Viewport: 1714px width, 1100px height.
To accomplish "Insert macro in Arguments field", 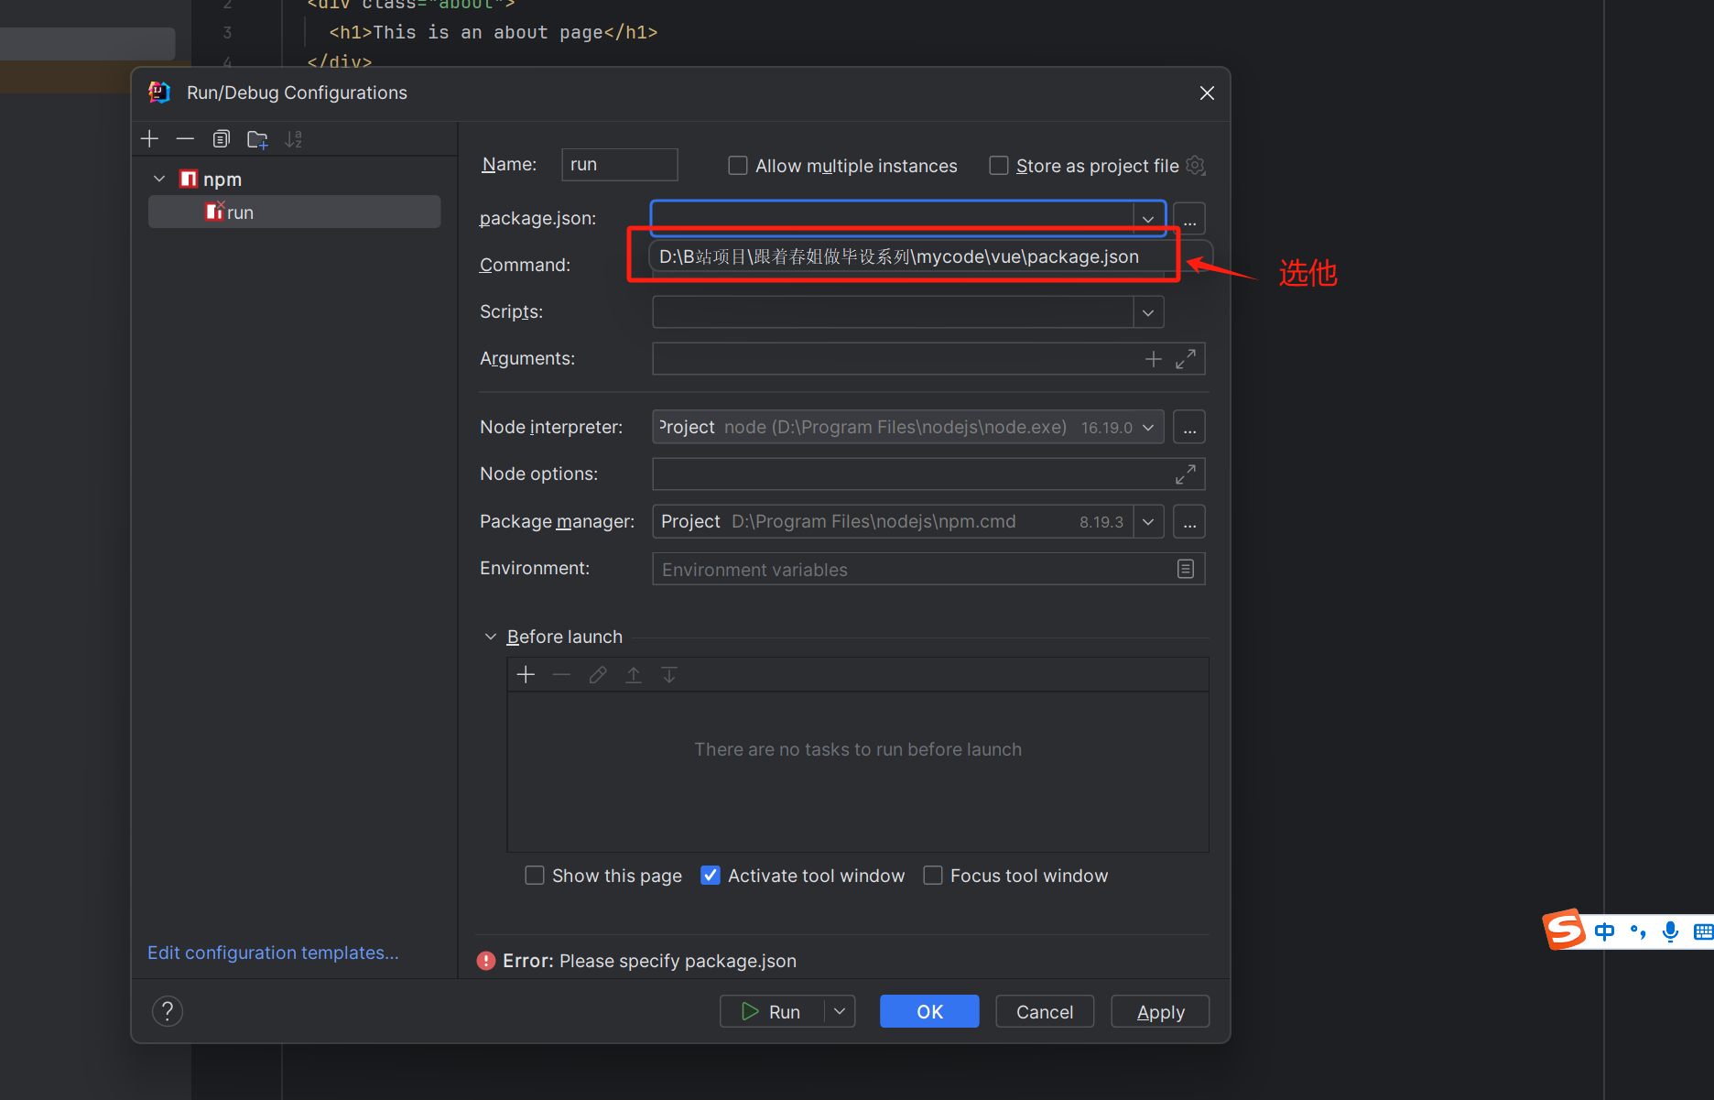I will point(1154,359).
